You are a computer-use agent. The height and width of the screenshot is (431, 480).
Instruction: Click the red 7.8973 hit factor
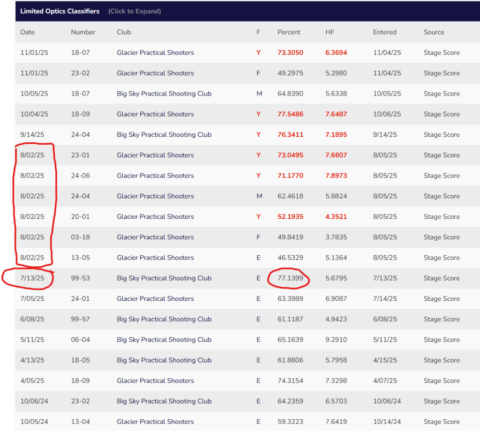tap(336, 176)
